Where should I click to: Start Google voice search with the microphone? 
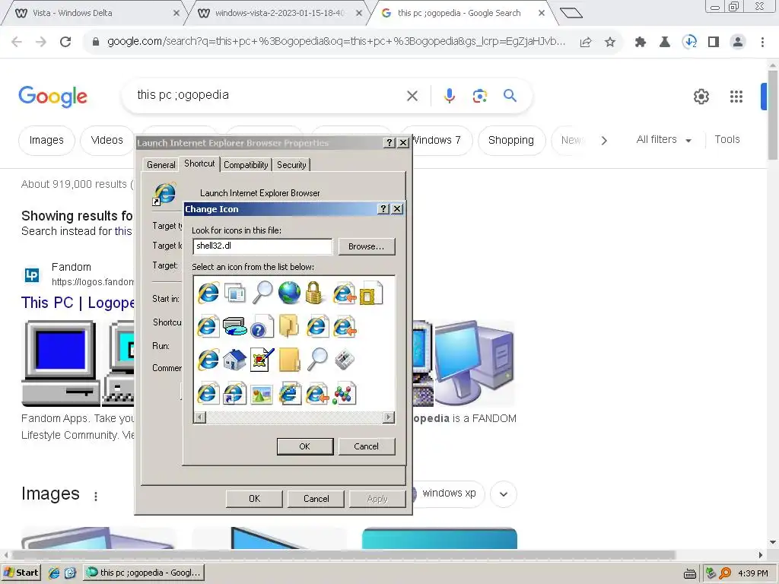[x=449, y=95]
